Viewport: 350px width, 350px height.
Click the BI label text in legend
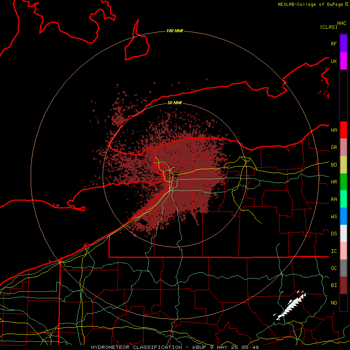pyautogui.click(x=334, y=285)
